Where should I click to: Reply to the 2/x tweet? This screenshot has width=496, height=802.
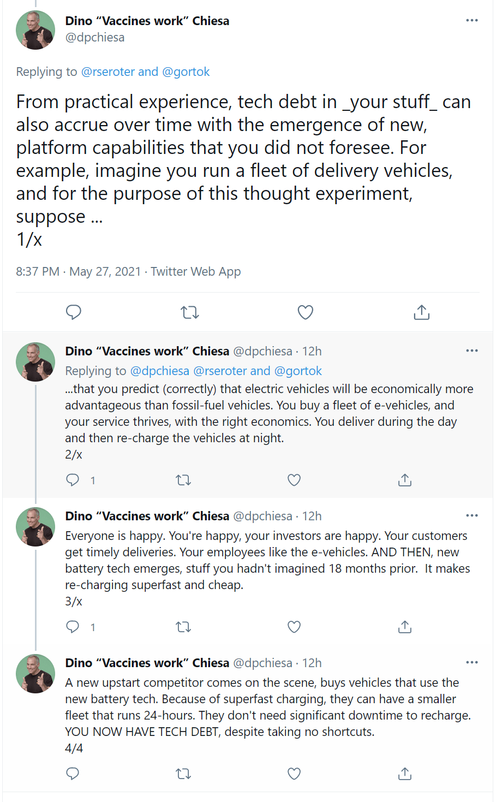tap(73, 480)
